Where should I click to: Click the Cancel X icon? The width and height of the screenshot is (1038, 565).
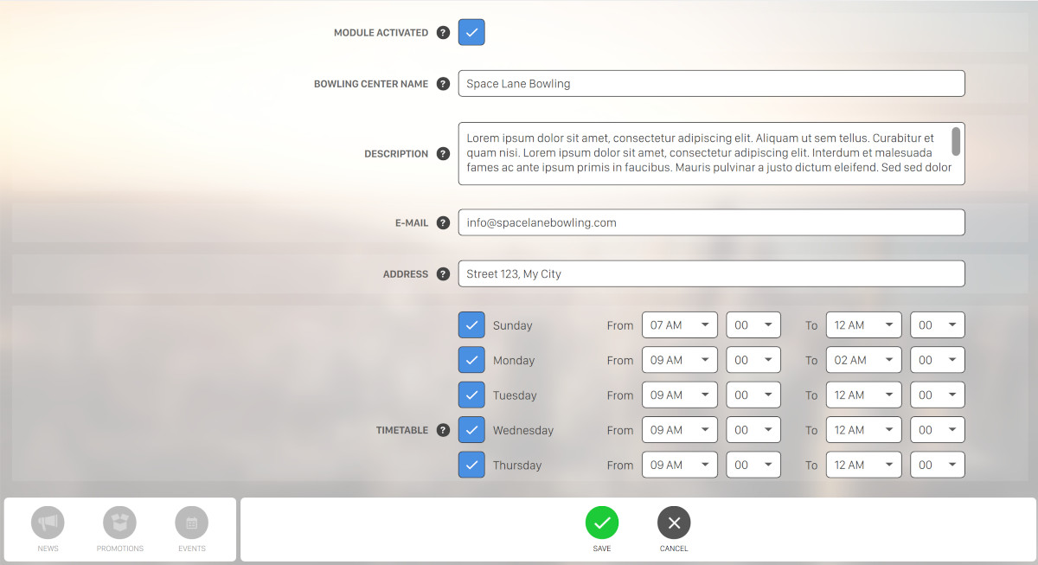click(x=674, y=523)
